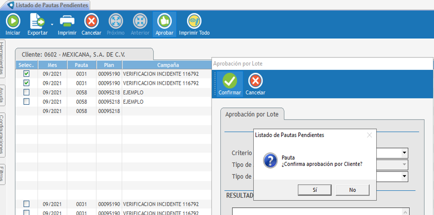The width and height of the screenshot is (434, 215).
Task: Expand the bottom Tipo de combo box
Action: pos(405,177)
